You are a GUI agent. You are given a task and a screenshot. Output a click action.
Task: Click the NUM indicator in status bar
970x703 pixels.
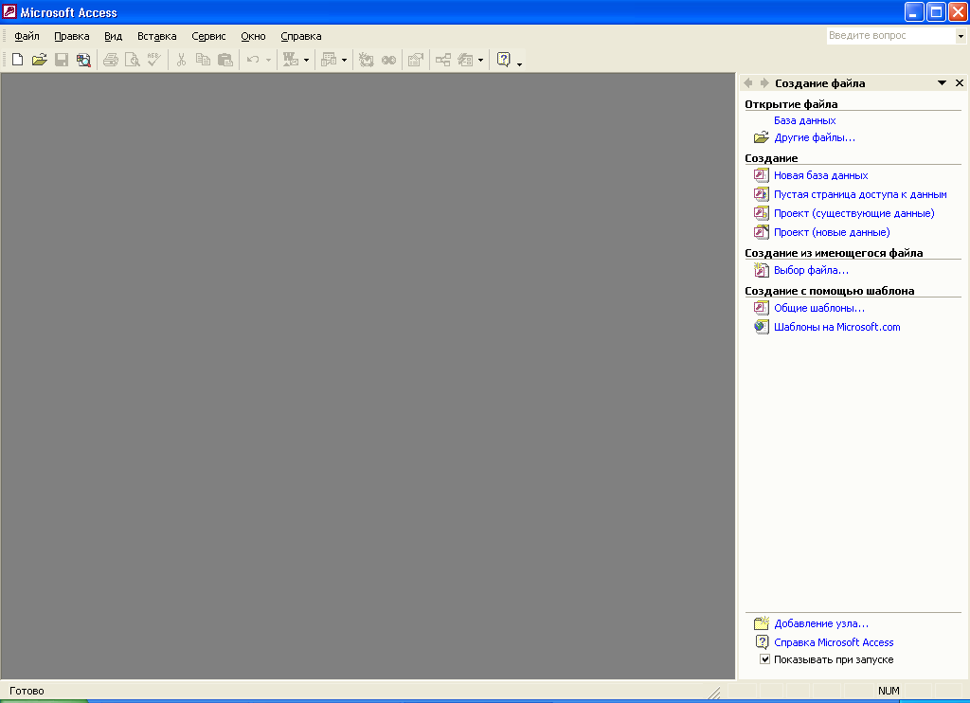click(x=889, y=691)
